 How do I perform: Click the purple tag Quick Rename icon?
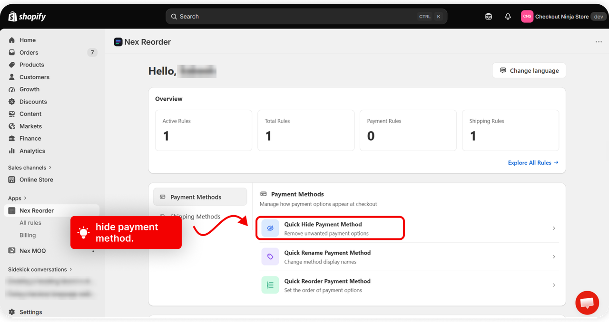270,257
